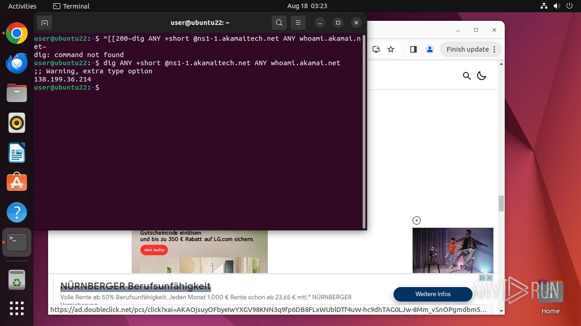The image size is (581, 326).
Task: Open Ubuntu Software store in the dock
Action: coord(17,182)
